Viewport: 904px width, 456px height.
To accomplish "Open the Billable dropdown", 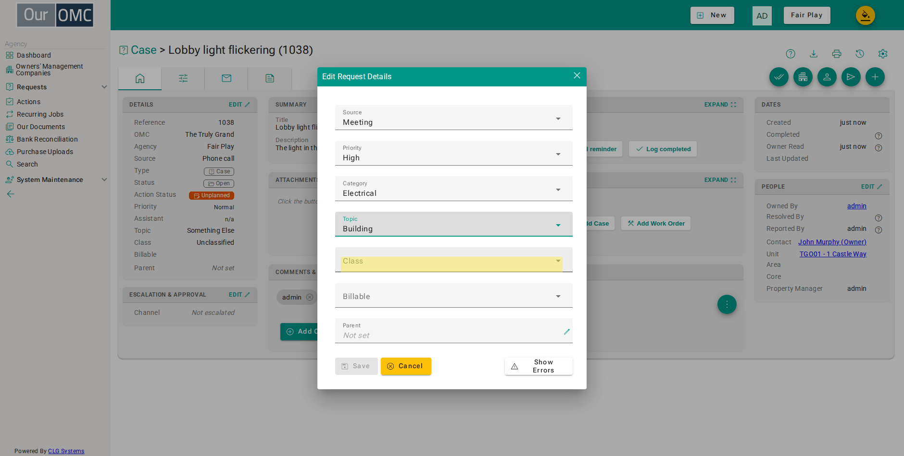I will pos(453,295).
